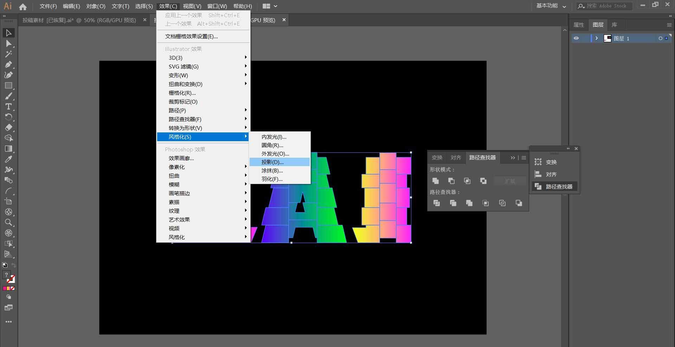Select the Type tool
The width and height of the screenshot is (675, 347).
[x=9, y=106]
